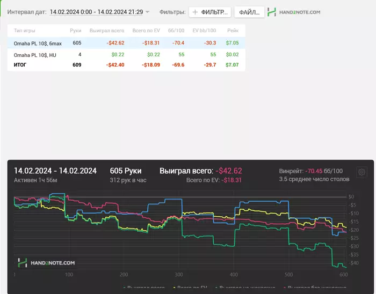The height and width of the screenshot is (294, 376).
Task: Click the 14.02.2024 date range text
Action: 96,12
